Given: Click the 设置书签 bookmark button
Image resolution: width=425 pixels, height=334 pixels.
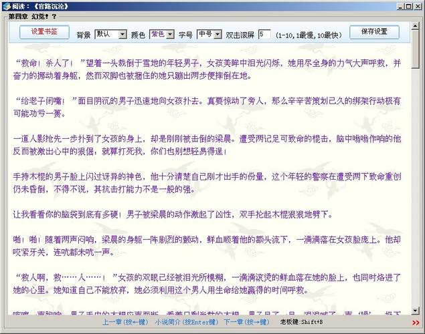Looking at the screenshot, I should 44,32.
